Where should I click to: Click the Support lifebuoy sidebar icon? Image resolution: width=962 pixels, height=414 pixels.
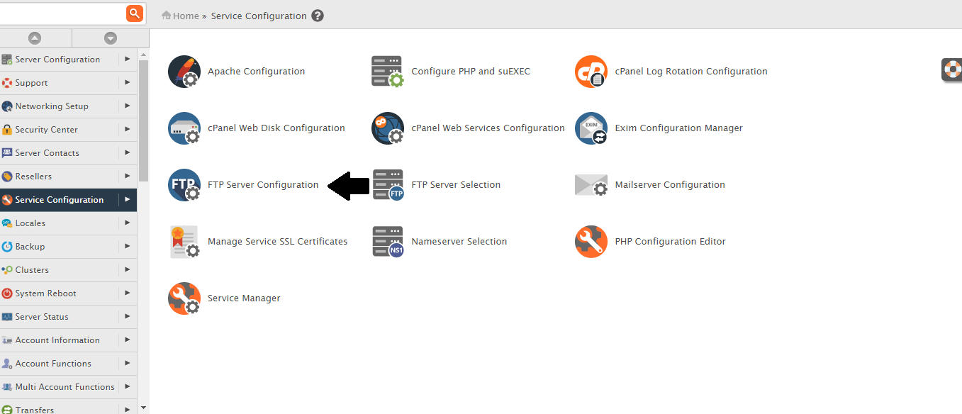(x=7, y=83)
